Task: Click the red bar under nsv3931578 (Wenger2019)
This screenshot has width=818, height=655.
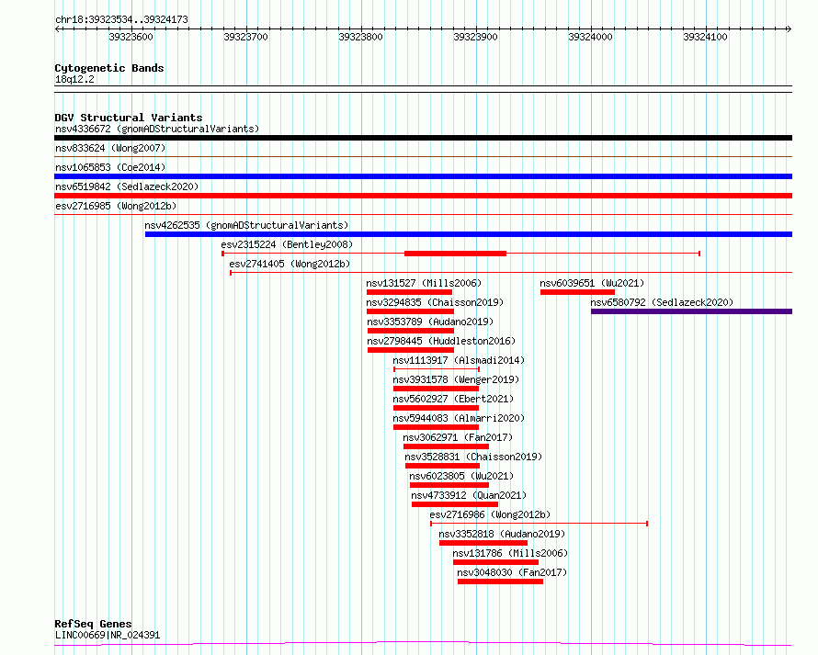Action: (437, 389)
